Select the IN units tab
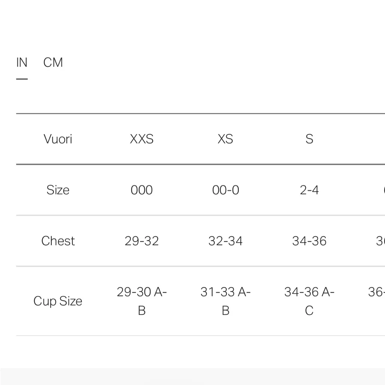The width and height of the screenshot is (385, 385). (22, 62)
